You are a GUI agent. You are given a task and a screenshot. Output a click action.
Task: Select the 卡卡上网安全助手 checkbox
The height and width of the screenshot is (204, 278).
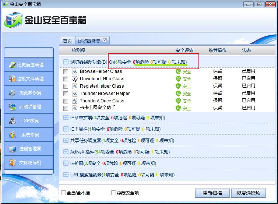click(66, 108)
